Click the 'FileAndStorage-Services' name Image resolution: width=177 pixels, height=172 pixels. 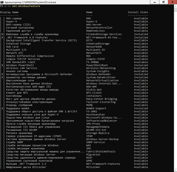pyautogui.click(x=104, y=34)
